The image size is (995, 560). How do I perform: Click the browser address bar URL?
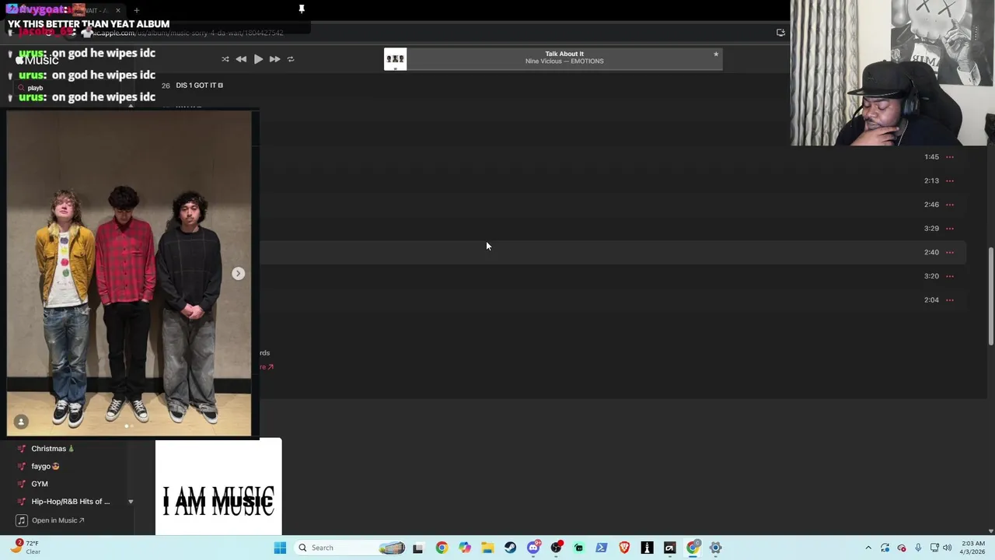click(x=189, y=33)
